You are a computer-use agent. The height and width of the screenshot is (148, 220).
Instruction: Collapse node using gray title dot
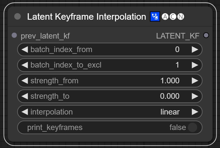coord(17,17)
